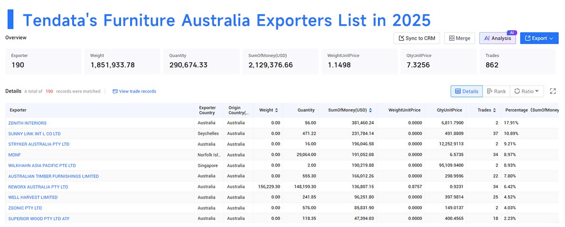Open exporter ZGONIC PTY LTD
This screenshot has height=227, width=565.
coord(25,208)
